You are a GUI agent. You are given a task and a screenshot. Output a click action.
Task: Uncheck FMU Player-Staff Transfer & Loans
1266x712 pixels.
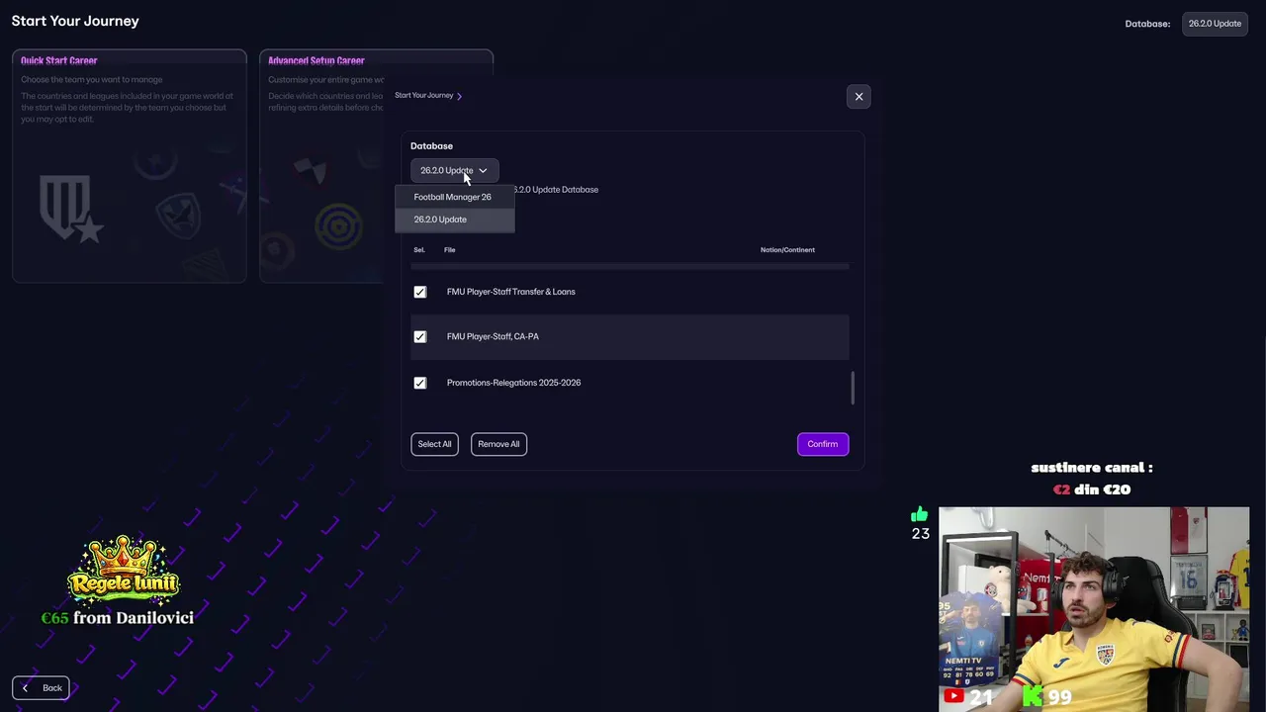(x=420, y=292)
